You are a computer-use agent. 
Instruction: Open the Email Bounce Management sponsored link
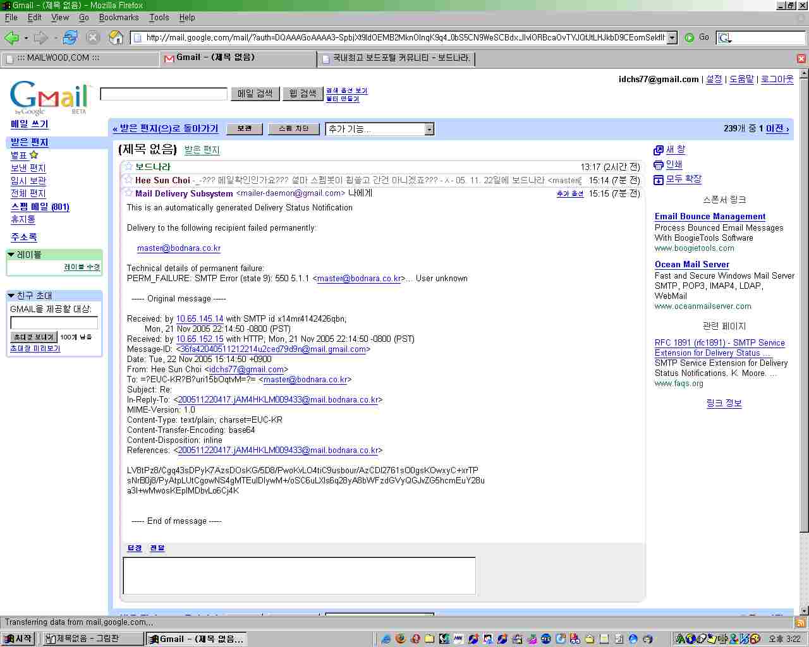coord(710,216)
